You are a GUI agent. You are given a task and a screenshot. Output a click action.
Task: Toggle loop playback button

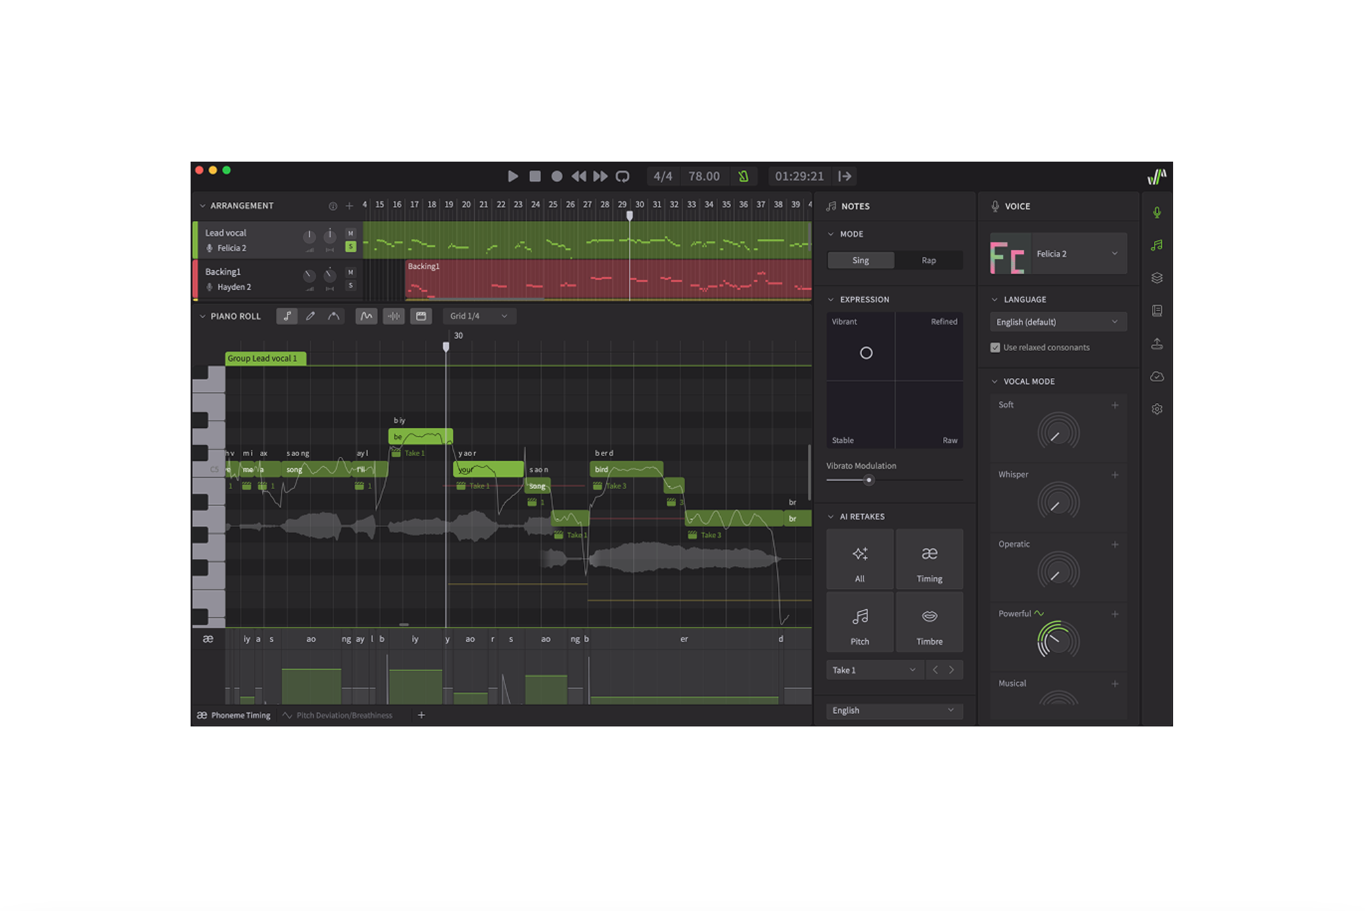pos(622,177)
